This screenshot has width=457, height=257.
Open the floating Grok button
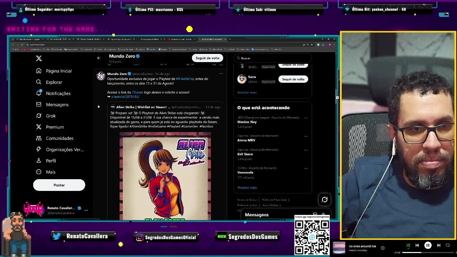click(325, 200)
